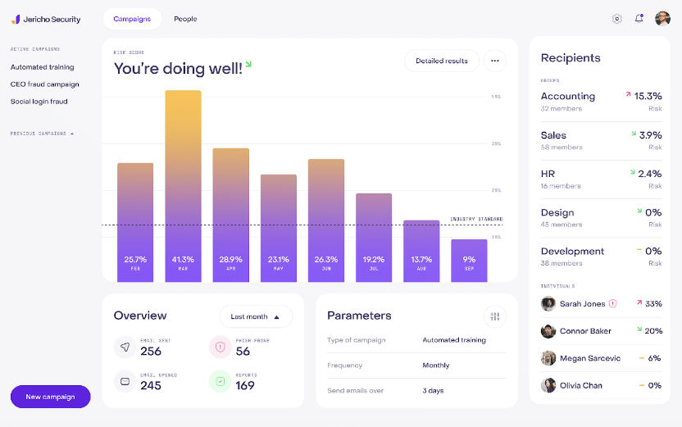Select the SEP 9% bar
The image size is (682, 427).
(469, 261)
